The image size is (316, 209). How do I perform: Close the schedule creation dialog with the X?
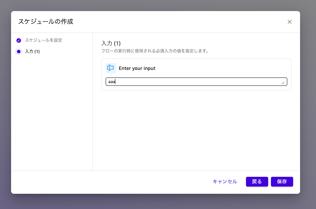coord(290,21)
